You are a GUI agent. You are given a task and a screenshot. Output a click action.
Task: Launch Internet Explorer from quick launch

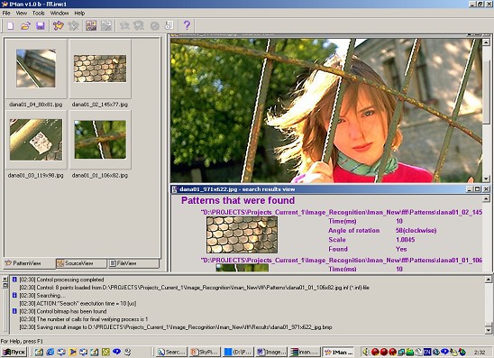pos(50,352)
